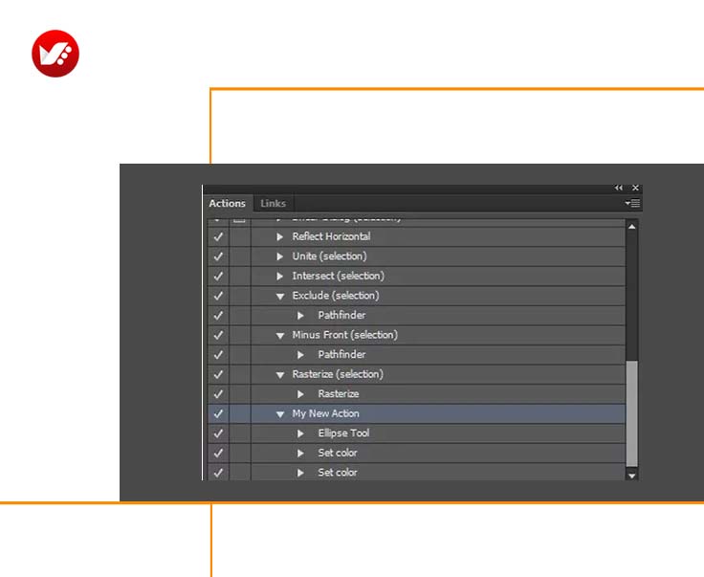Select My New Action row
This screenshot has height=577, width=704.
[416, 413]
